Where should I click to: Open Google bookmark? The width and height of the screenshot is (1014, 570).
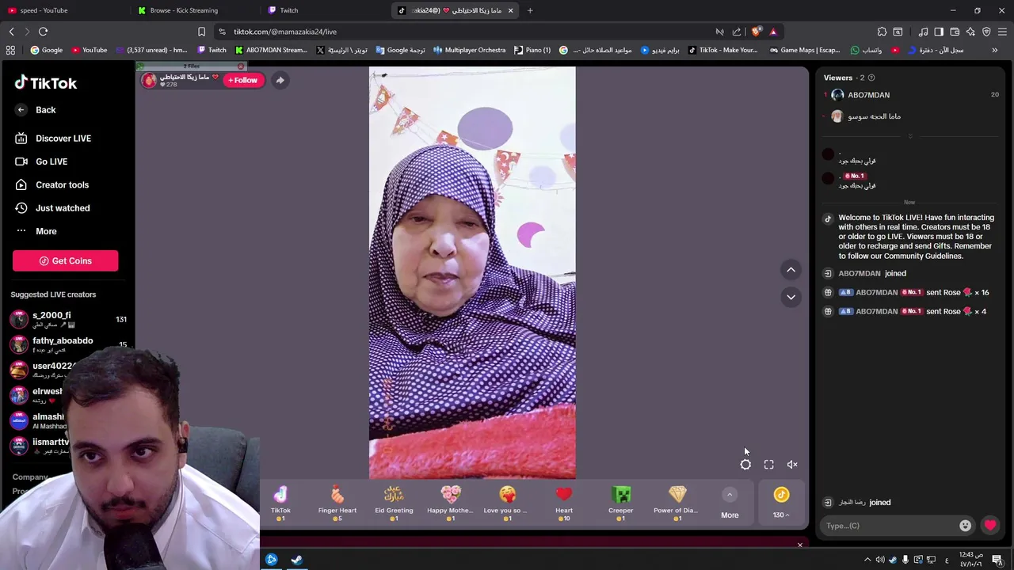(x=46, y=50)
